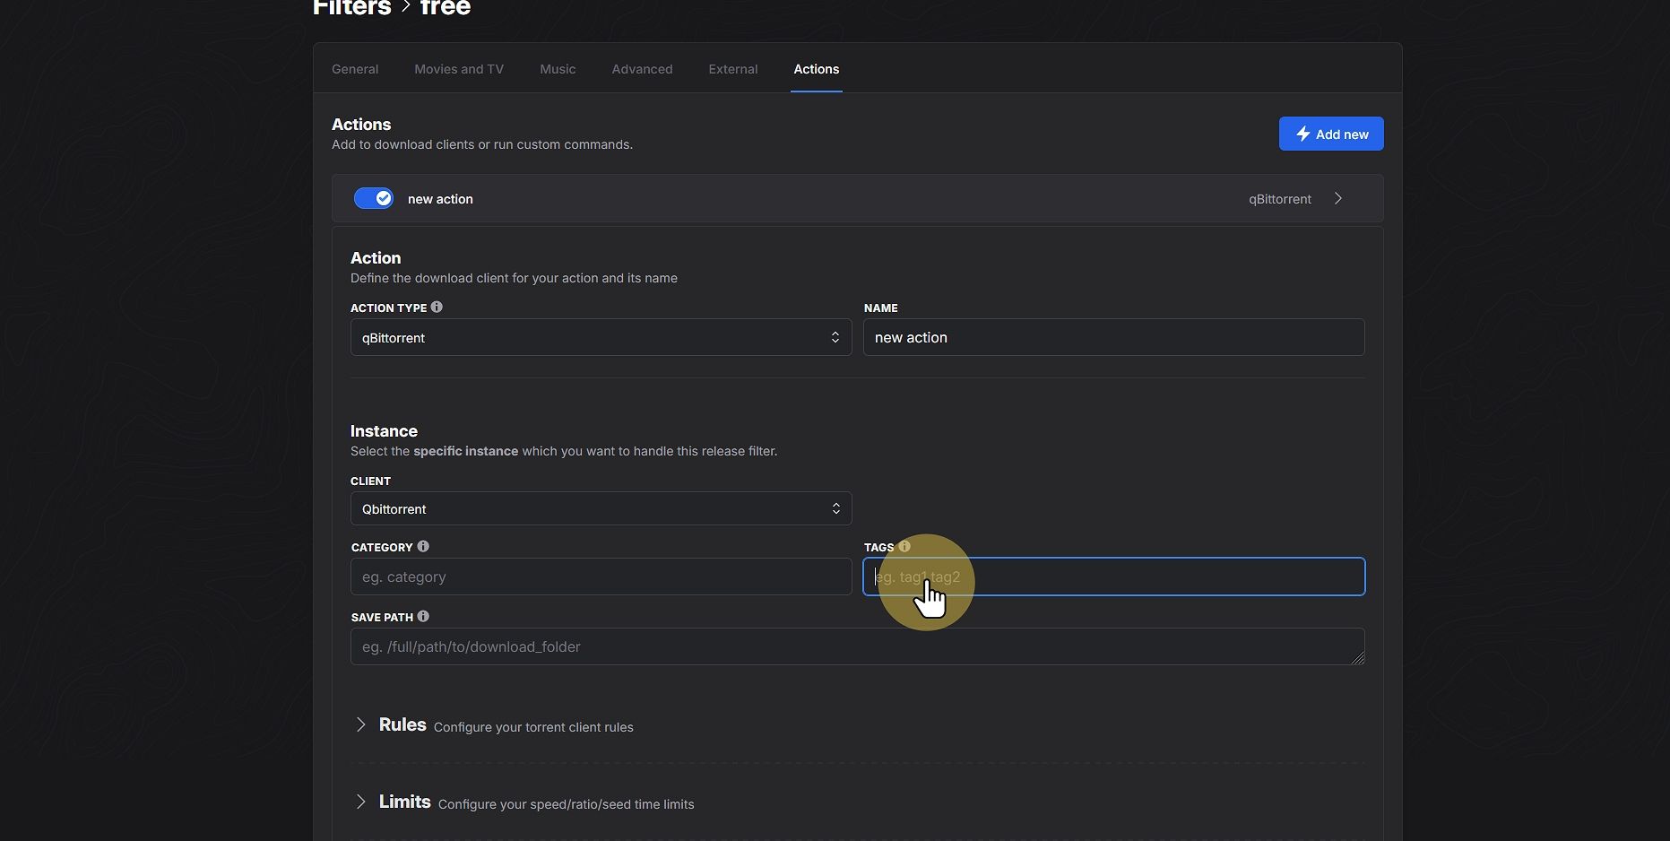Open the Music tab
This screenshot has height=841, width=1670.
click(558, 69)
